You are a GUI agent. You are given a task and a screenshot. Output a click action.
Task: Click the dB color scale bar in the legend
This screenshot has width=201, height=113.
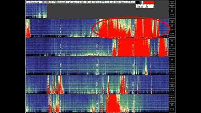(145, 3)
